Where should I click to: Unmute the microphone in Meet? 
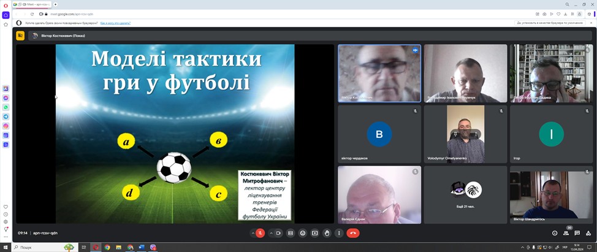[x=260, y=233]
